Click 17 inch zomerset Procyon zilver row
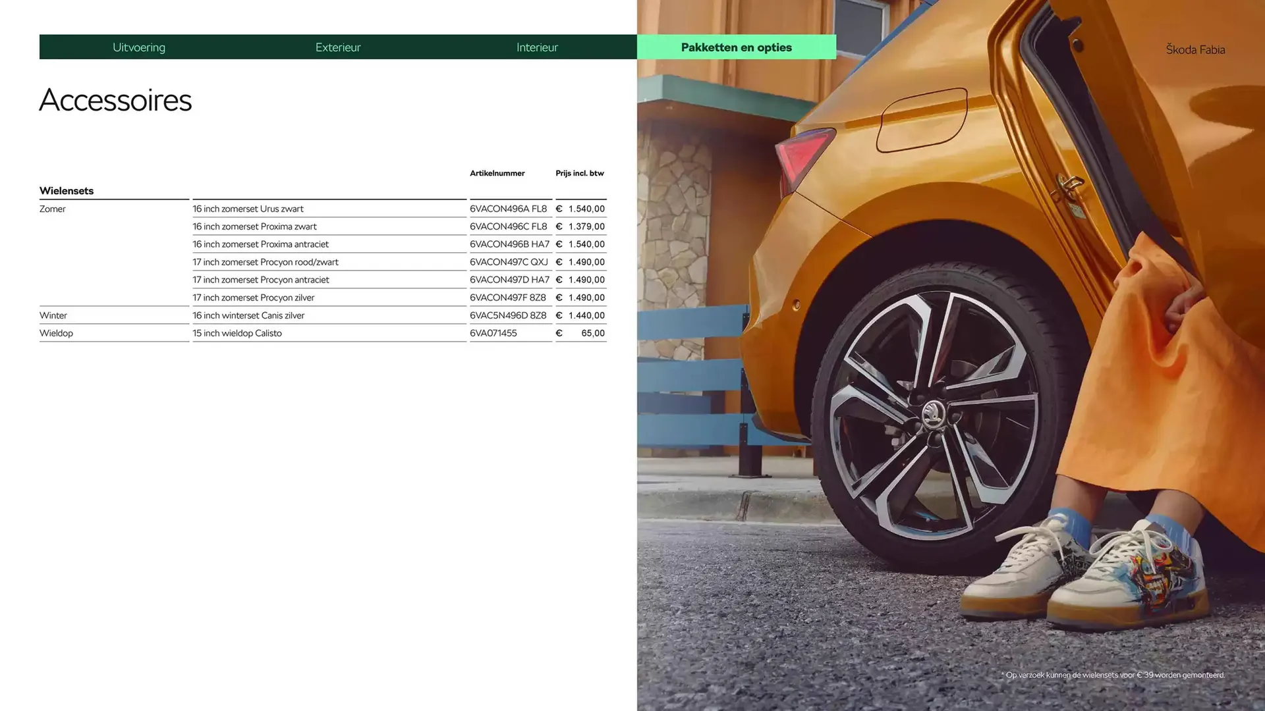 pos(253,297)
